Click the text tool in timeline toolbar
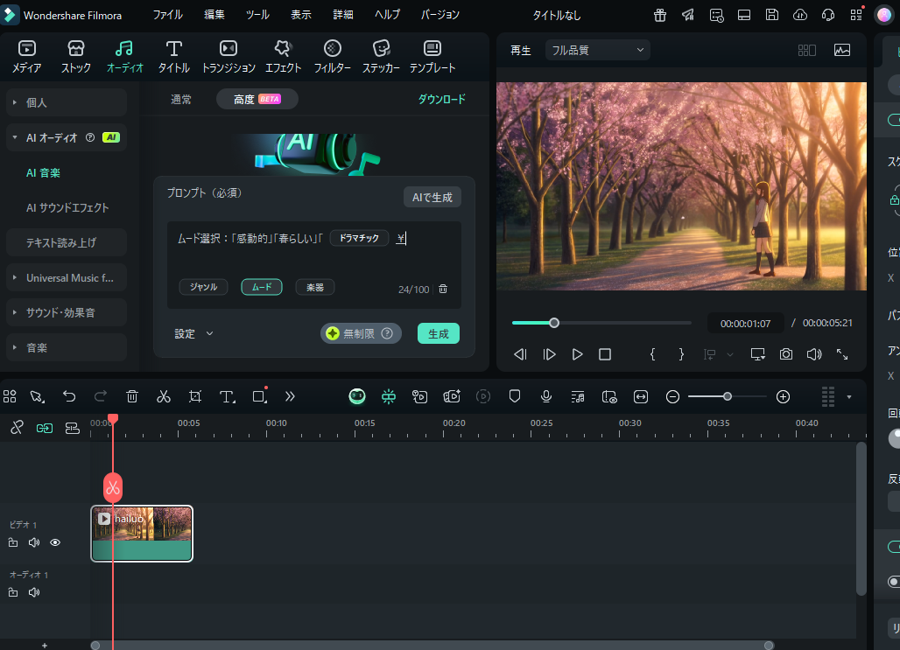900x650 pixels. tap(228, 396)
